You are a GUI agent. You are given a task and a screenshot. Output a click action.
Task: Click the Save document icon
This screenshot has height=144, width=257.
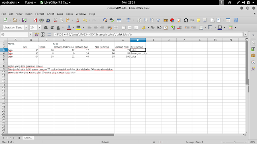point(24,20)
